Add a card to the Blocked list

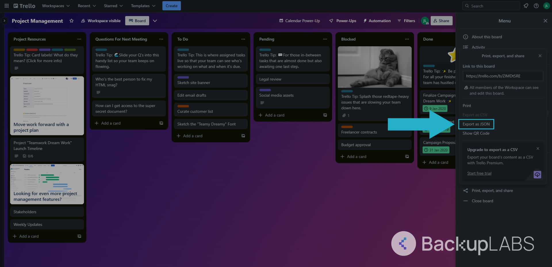click(354, 157)
